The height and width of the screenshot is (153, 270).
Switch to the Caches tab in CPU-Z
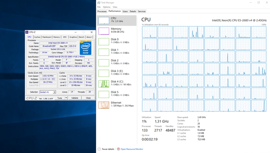pos(37,37)
